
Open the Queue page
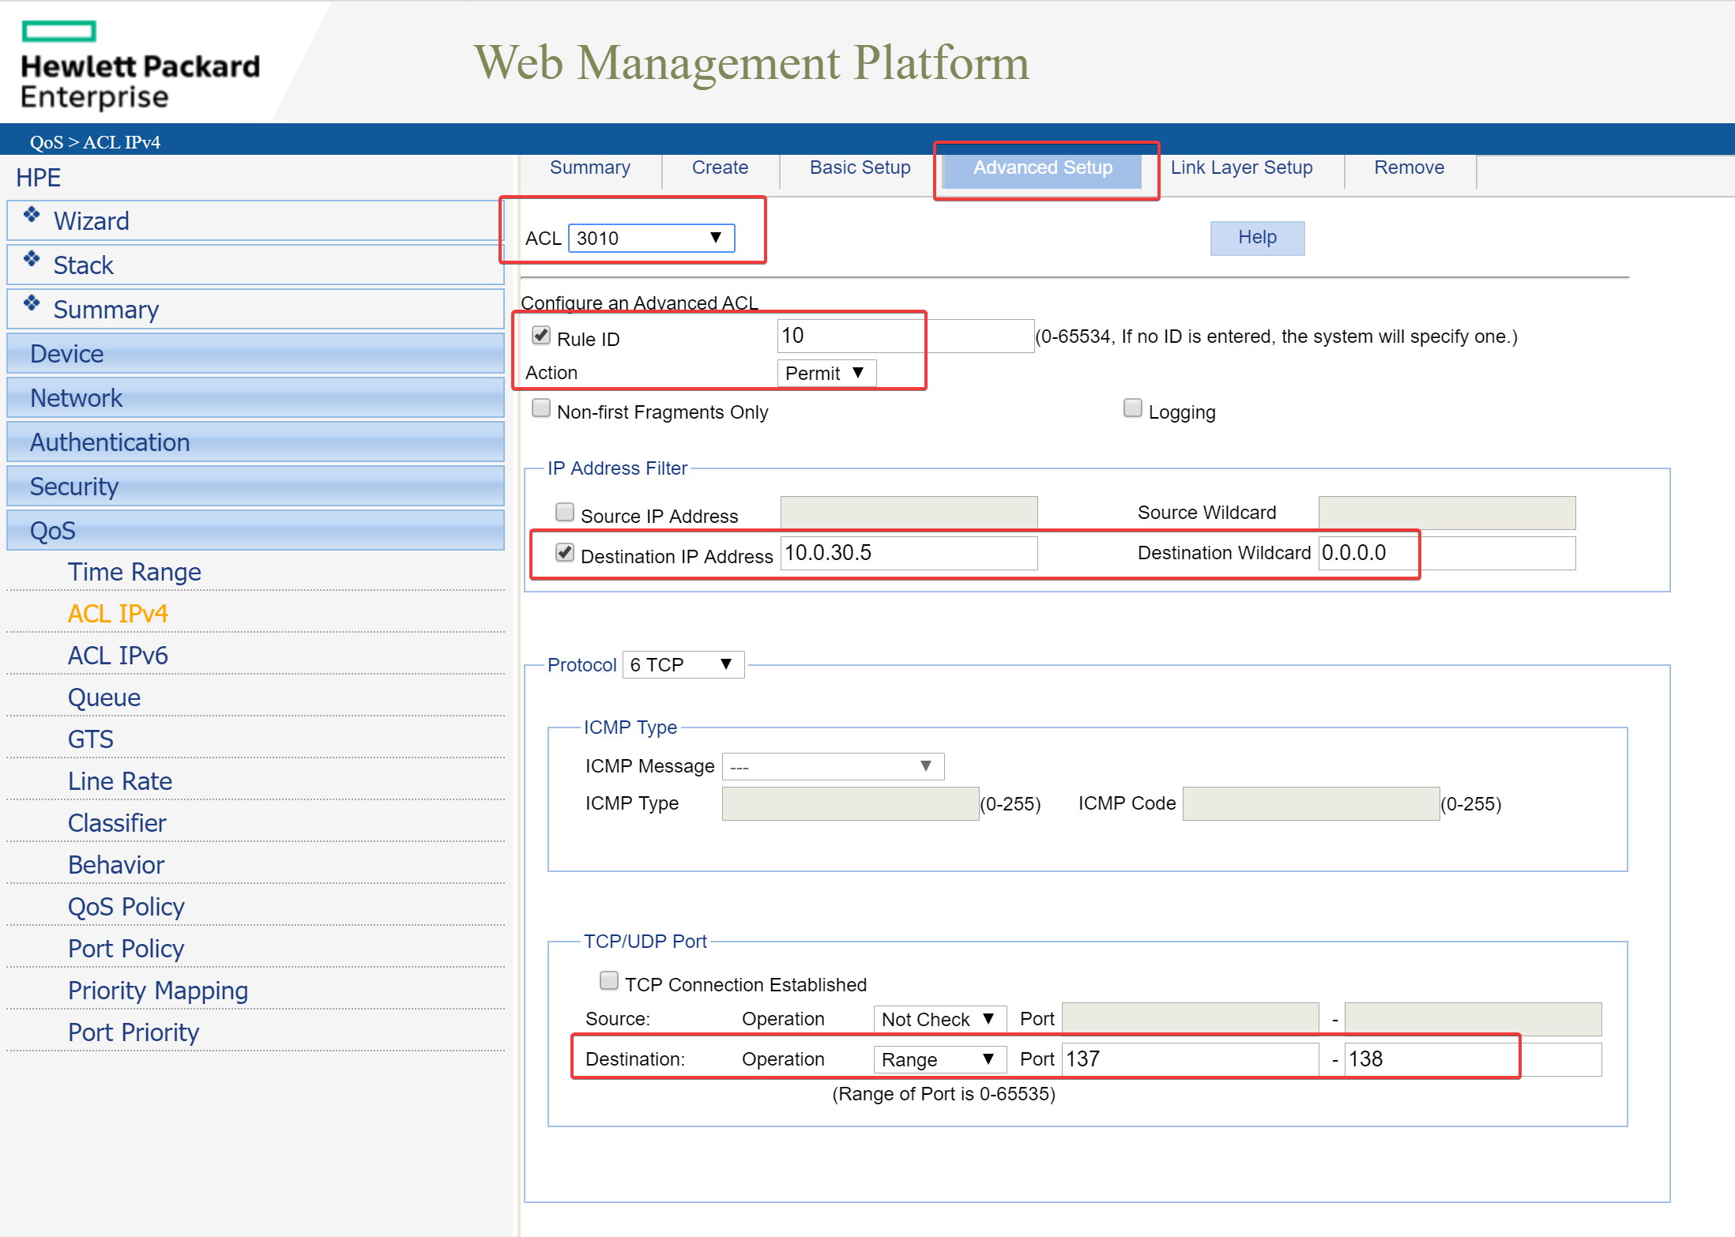[104, 697]
